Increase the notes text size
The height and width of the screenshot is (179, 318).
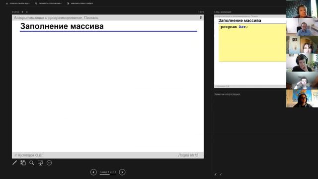click(x=215, y=174)
